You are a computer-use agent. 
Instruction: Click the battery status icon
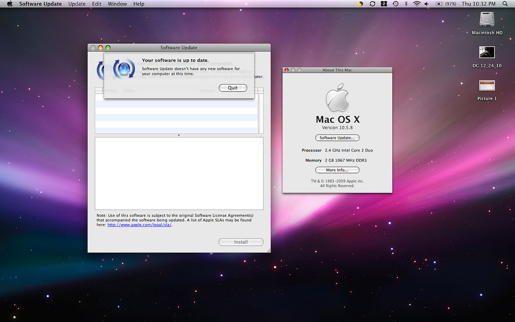439,4
